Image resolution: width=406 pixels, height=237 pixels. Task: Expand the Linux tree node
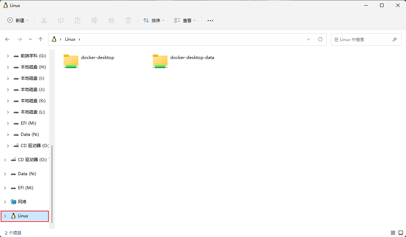pos(5,216)
